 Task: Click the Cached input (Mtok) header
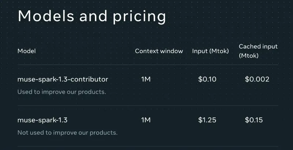(x=258, y=51)
